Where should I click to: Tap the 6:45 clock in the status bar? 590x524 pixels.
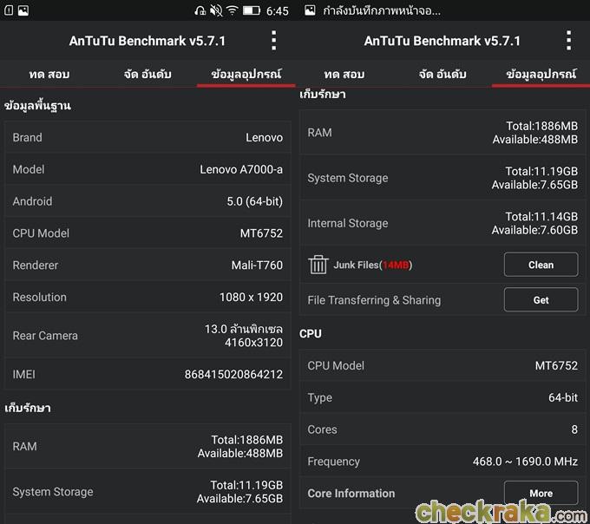tap(278, 10)
